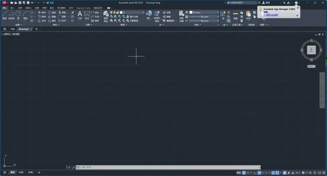
Task: Toggle clean screen icon in status bar
Action: [319, 173]
